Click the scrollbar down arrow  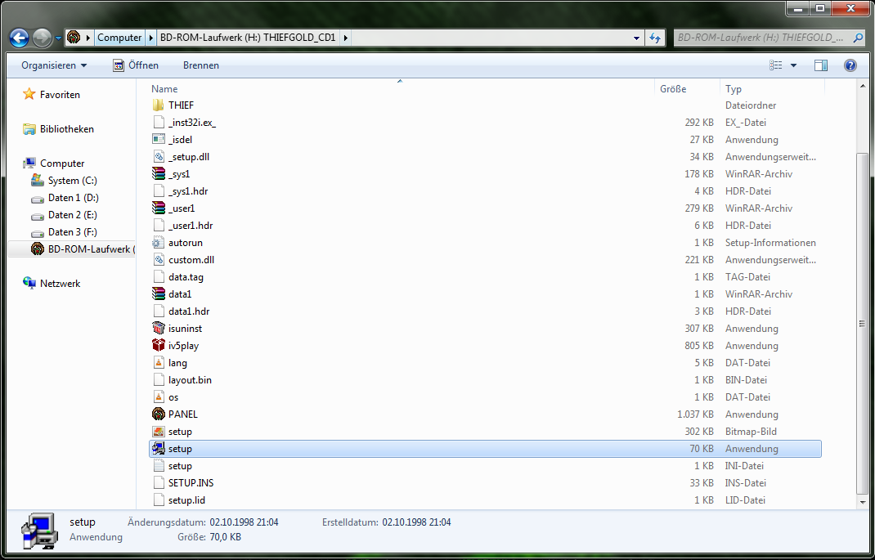[862, 503]
